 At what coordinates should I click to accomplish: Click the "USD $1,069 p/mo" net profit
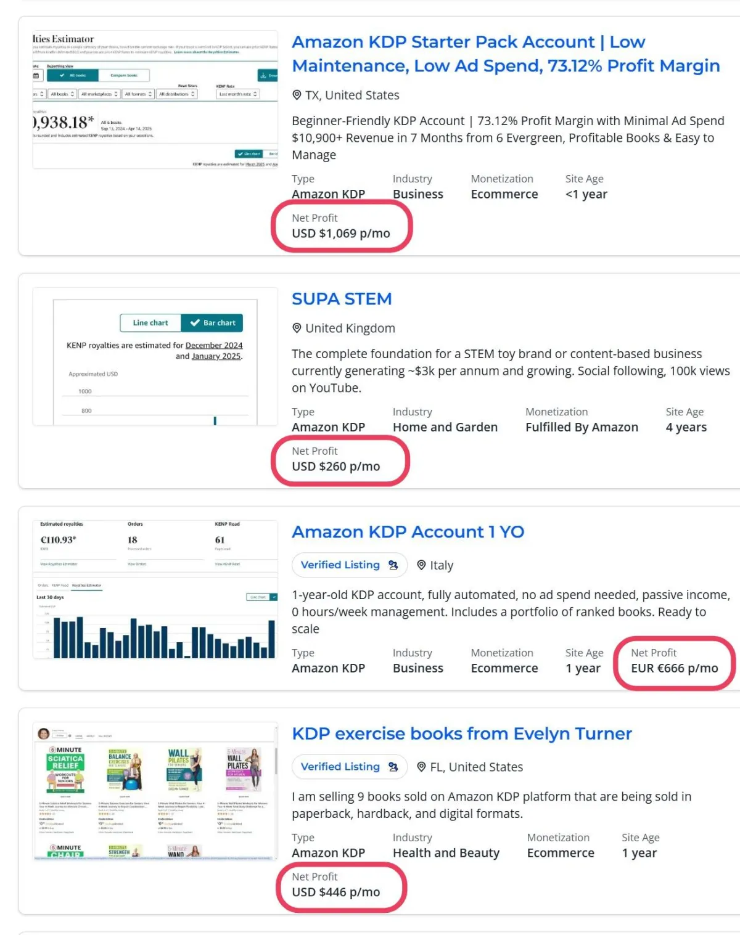click(x=341, y=234)
